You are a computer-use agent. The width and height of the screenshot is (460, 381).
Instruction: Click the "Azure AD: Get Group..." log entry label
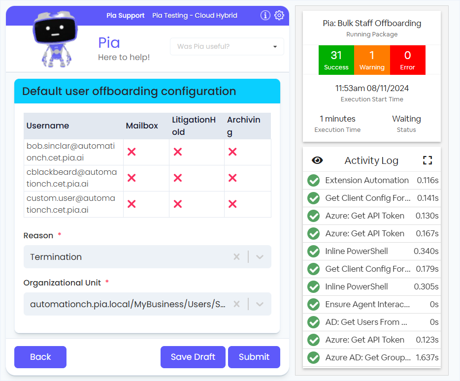(367, 357)
